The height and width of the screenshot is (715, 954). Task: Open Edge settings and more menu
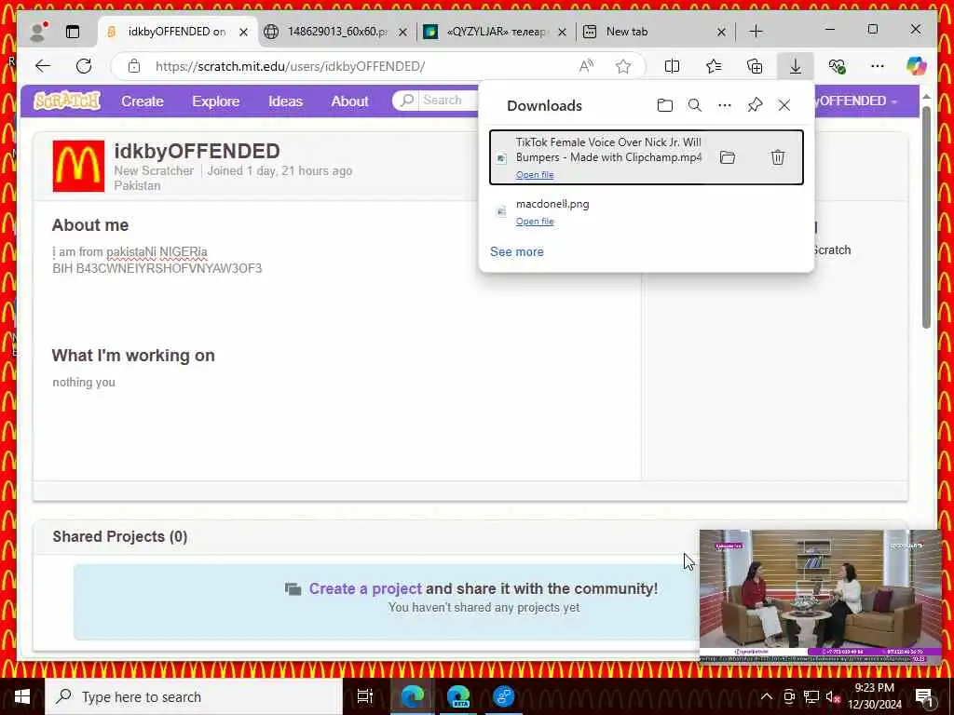[x=878, y=66]
